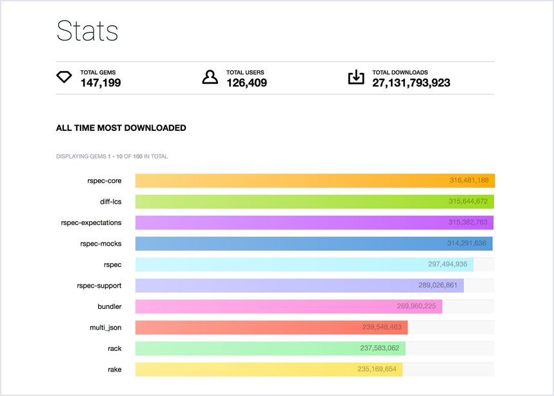The image size is (554, 396).
Task: Click the pink bundler download bar
Action: [x=288, y=306]
